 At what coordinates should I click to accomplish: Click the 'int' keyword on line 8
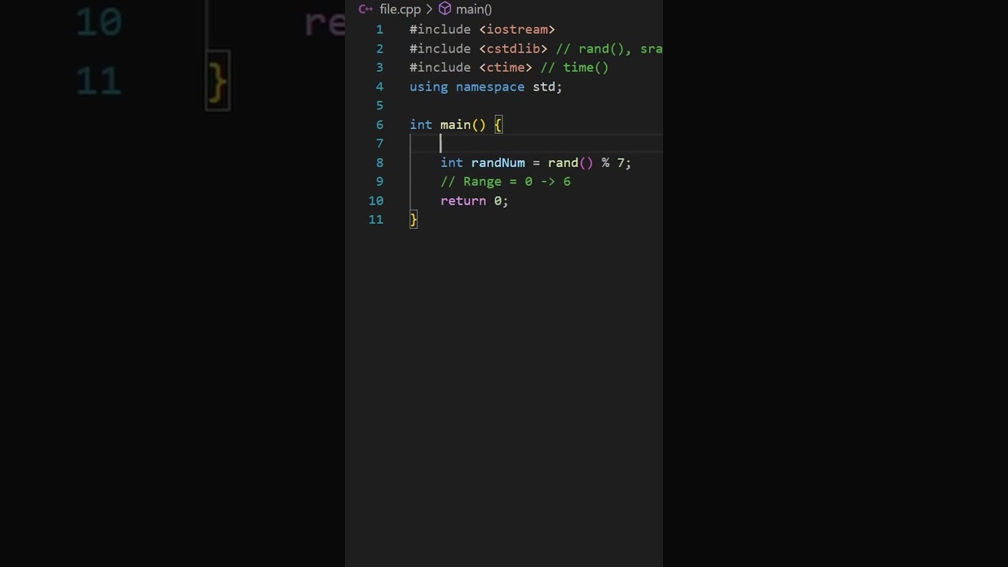click(451, 163)
